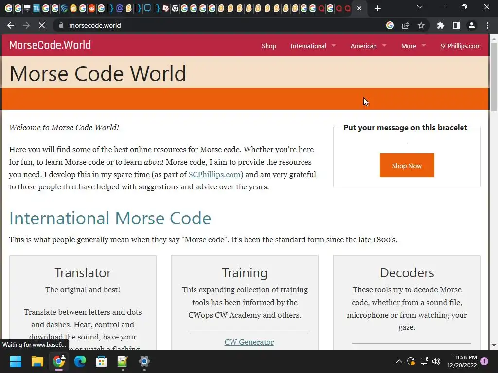Image resolution: width=498 pixels, height=373 pixels.
Task: Click the Training card heading
Action: pyautogui.click(x=245, y=273)
